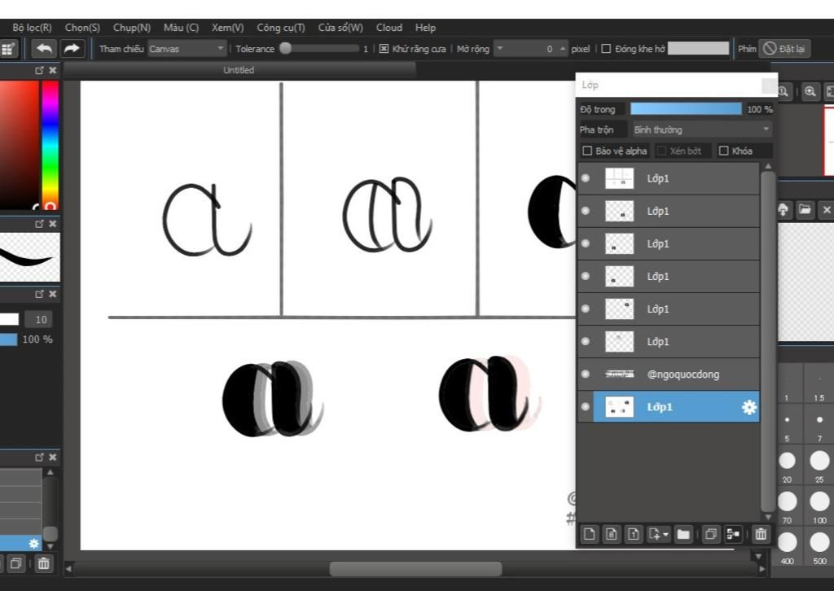The width and height of the screenshot is (834, 591).
Task: Toggle the Khử răng cưa anti-aliasing checkbox
Action: (384, 49)
